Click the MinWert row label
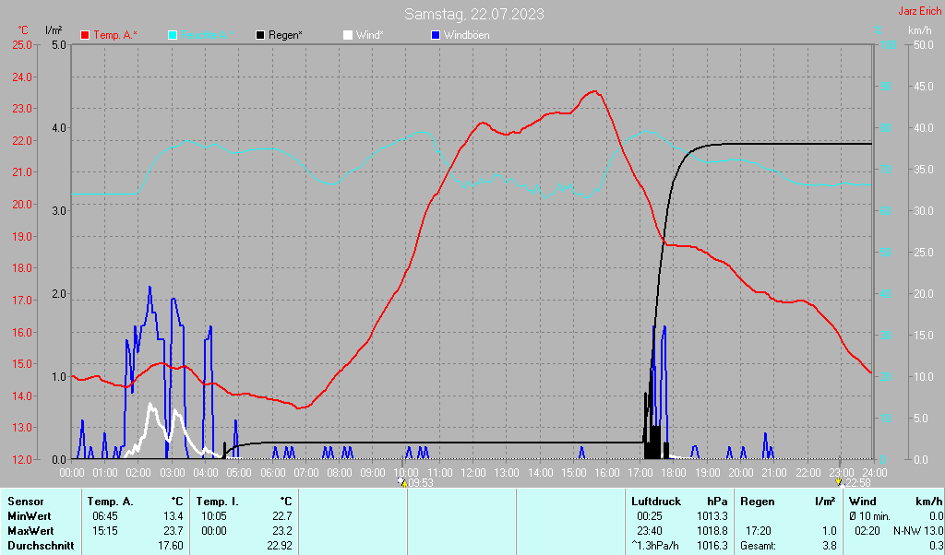This screenshot has width=945, height=555. (29, 516)
